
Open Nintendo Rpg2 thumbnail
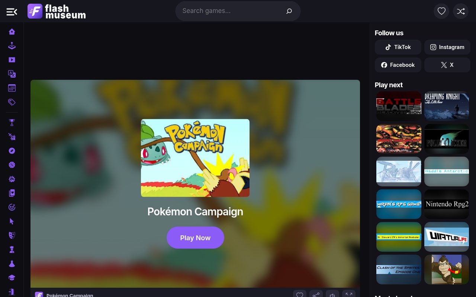pos(447,204)
